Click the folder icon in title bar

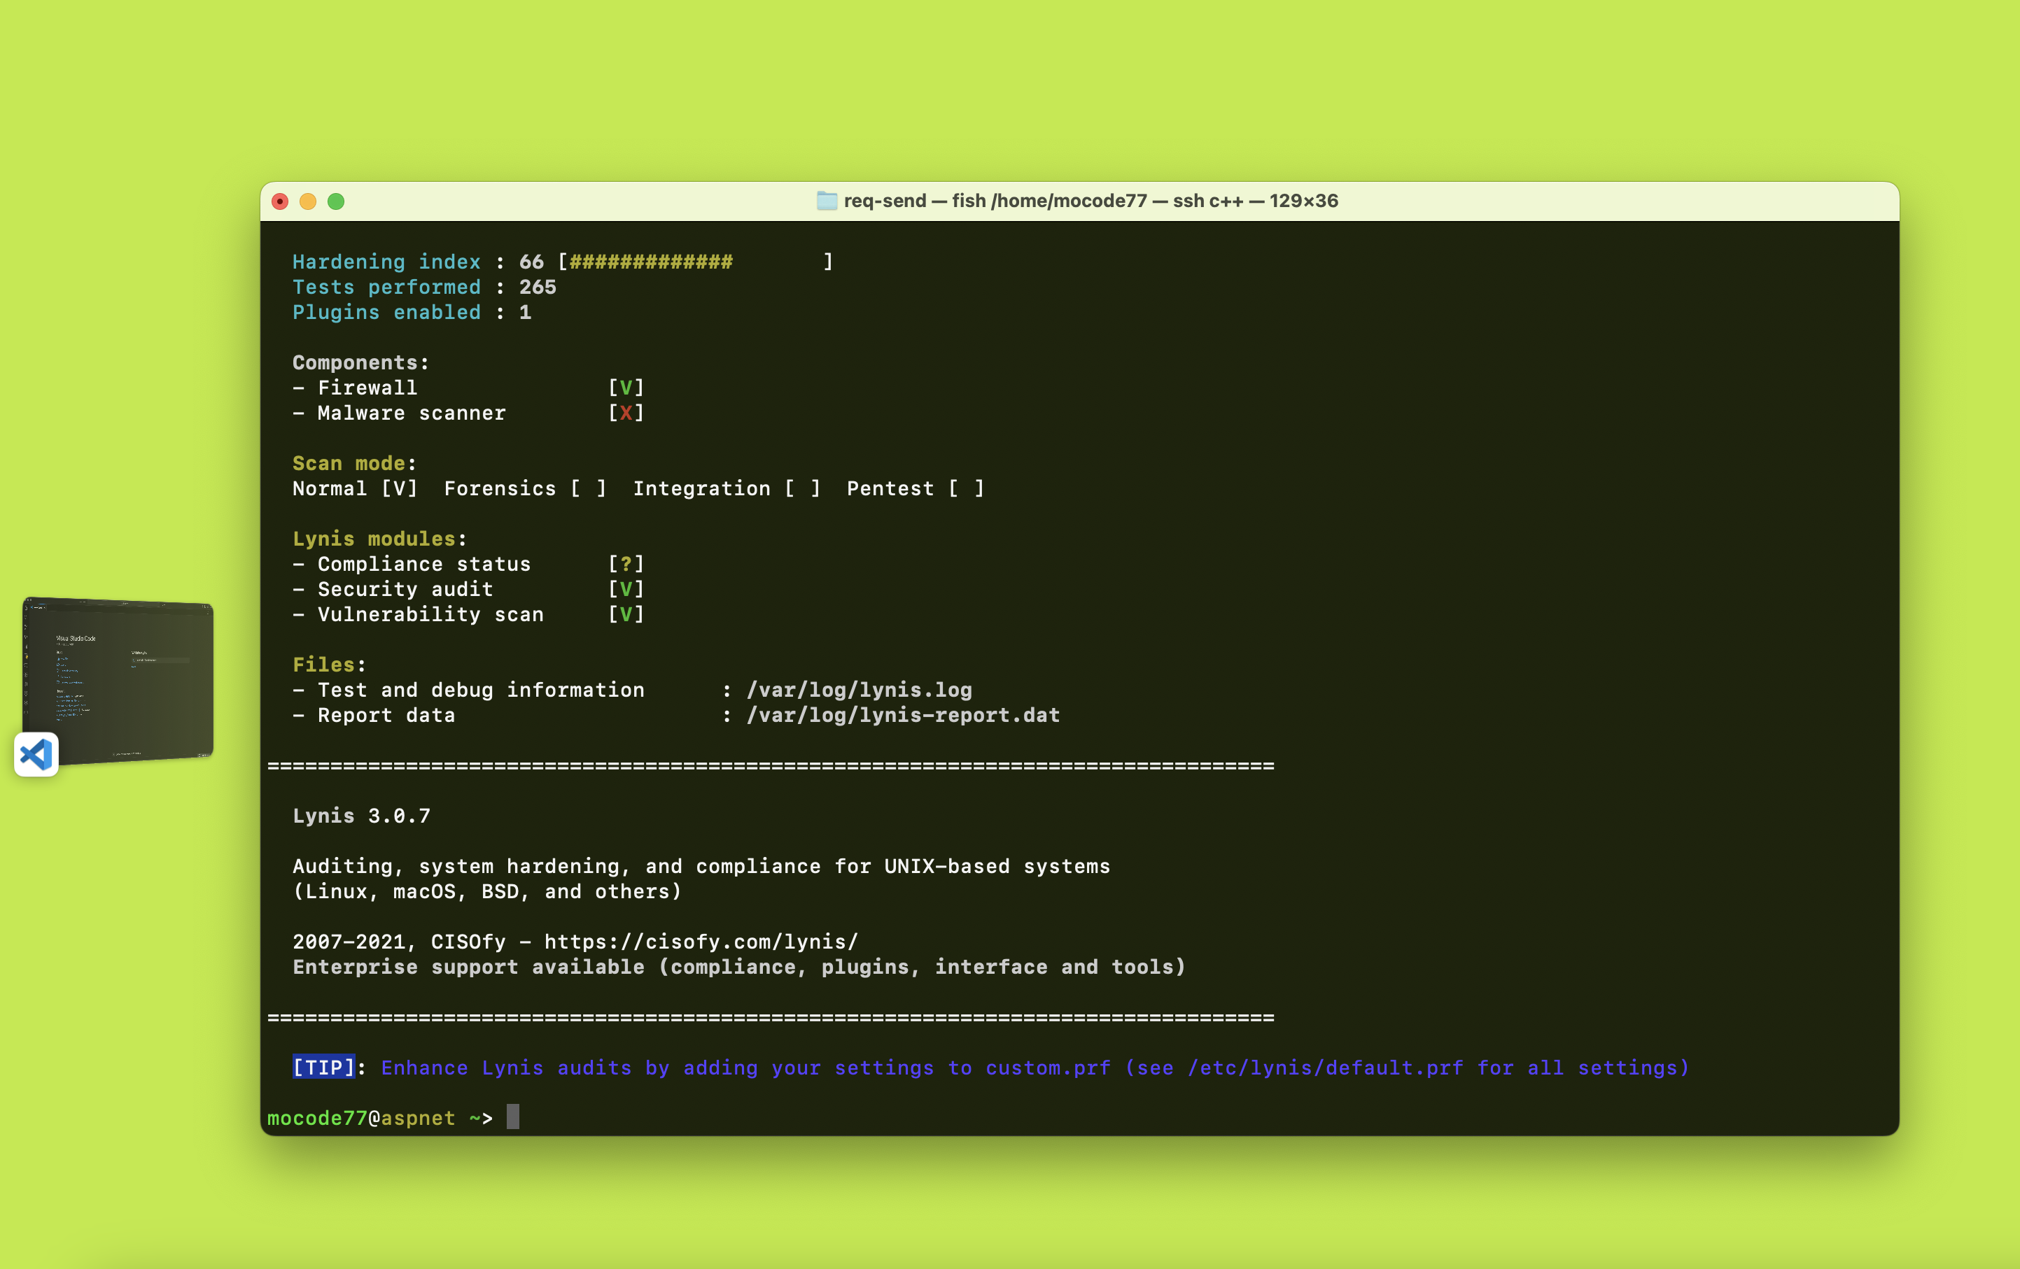[x=827, y=201]
